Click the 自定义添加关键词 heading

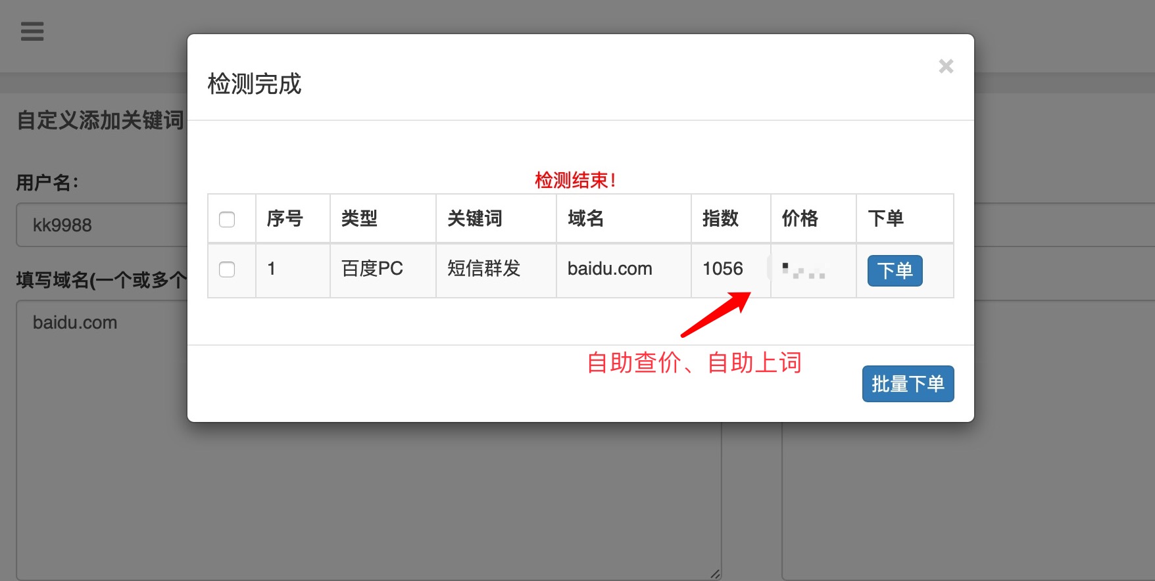(101, 120)
